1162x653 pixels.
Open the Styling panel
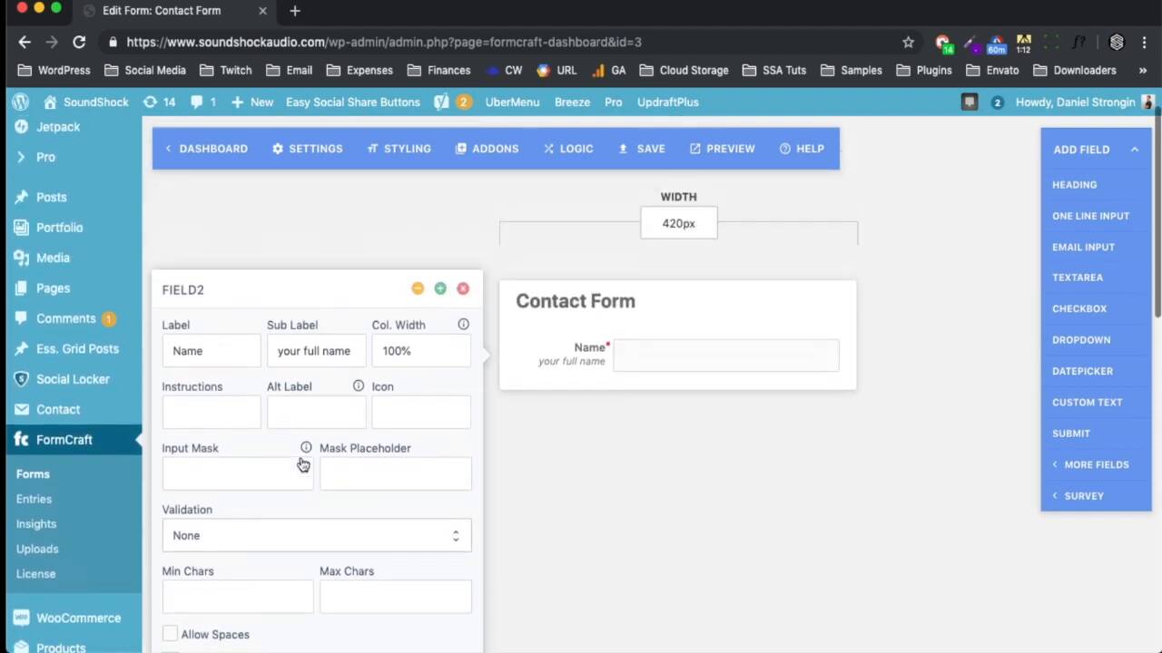[399, 149]
